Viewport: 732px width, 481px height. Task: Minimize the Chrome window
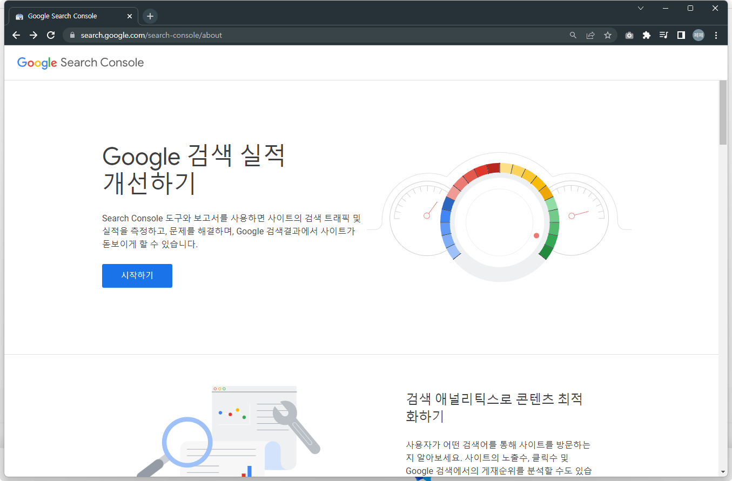pos(666,8)
